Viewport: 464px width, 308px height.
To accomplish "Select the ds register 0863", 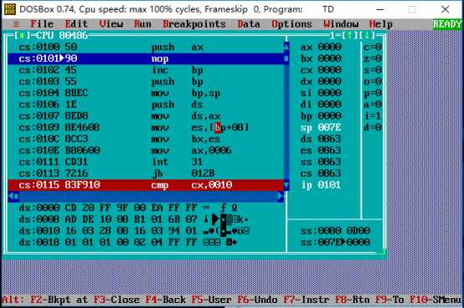I will (321, 139).
